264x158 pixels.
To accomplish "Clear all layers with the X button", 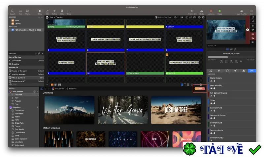I will (x=247, y=30).
